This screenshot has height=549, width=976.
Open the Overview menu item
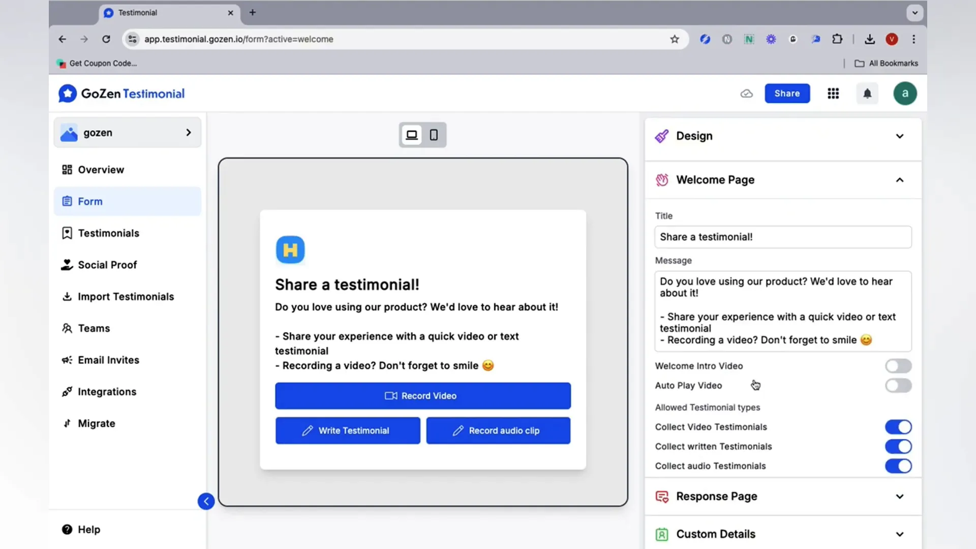tap(128, 170)
